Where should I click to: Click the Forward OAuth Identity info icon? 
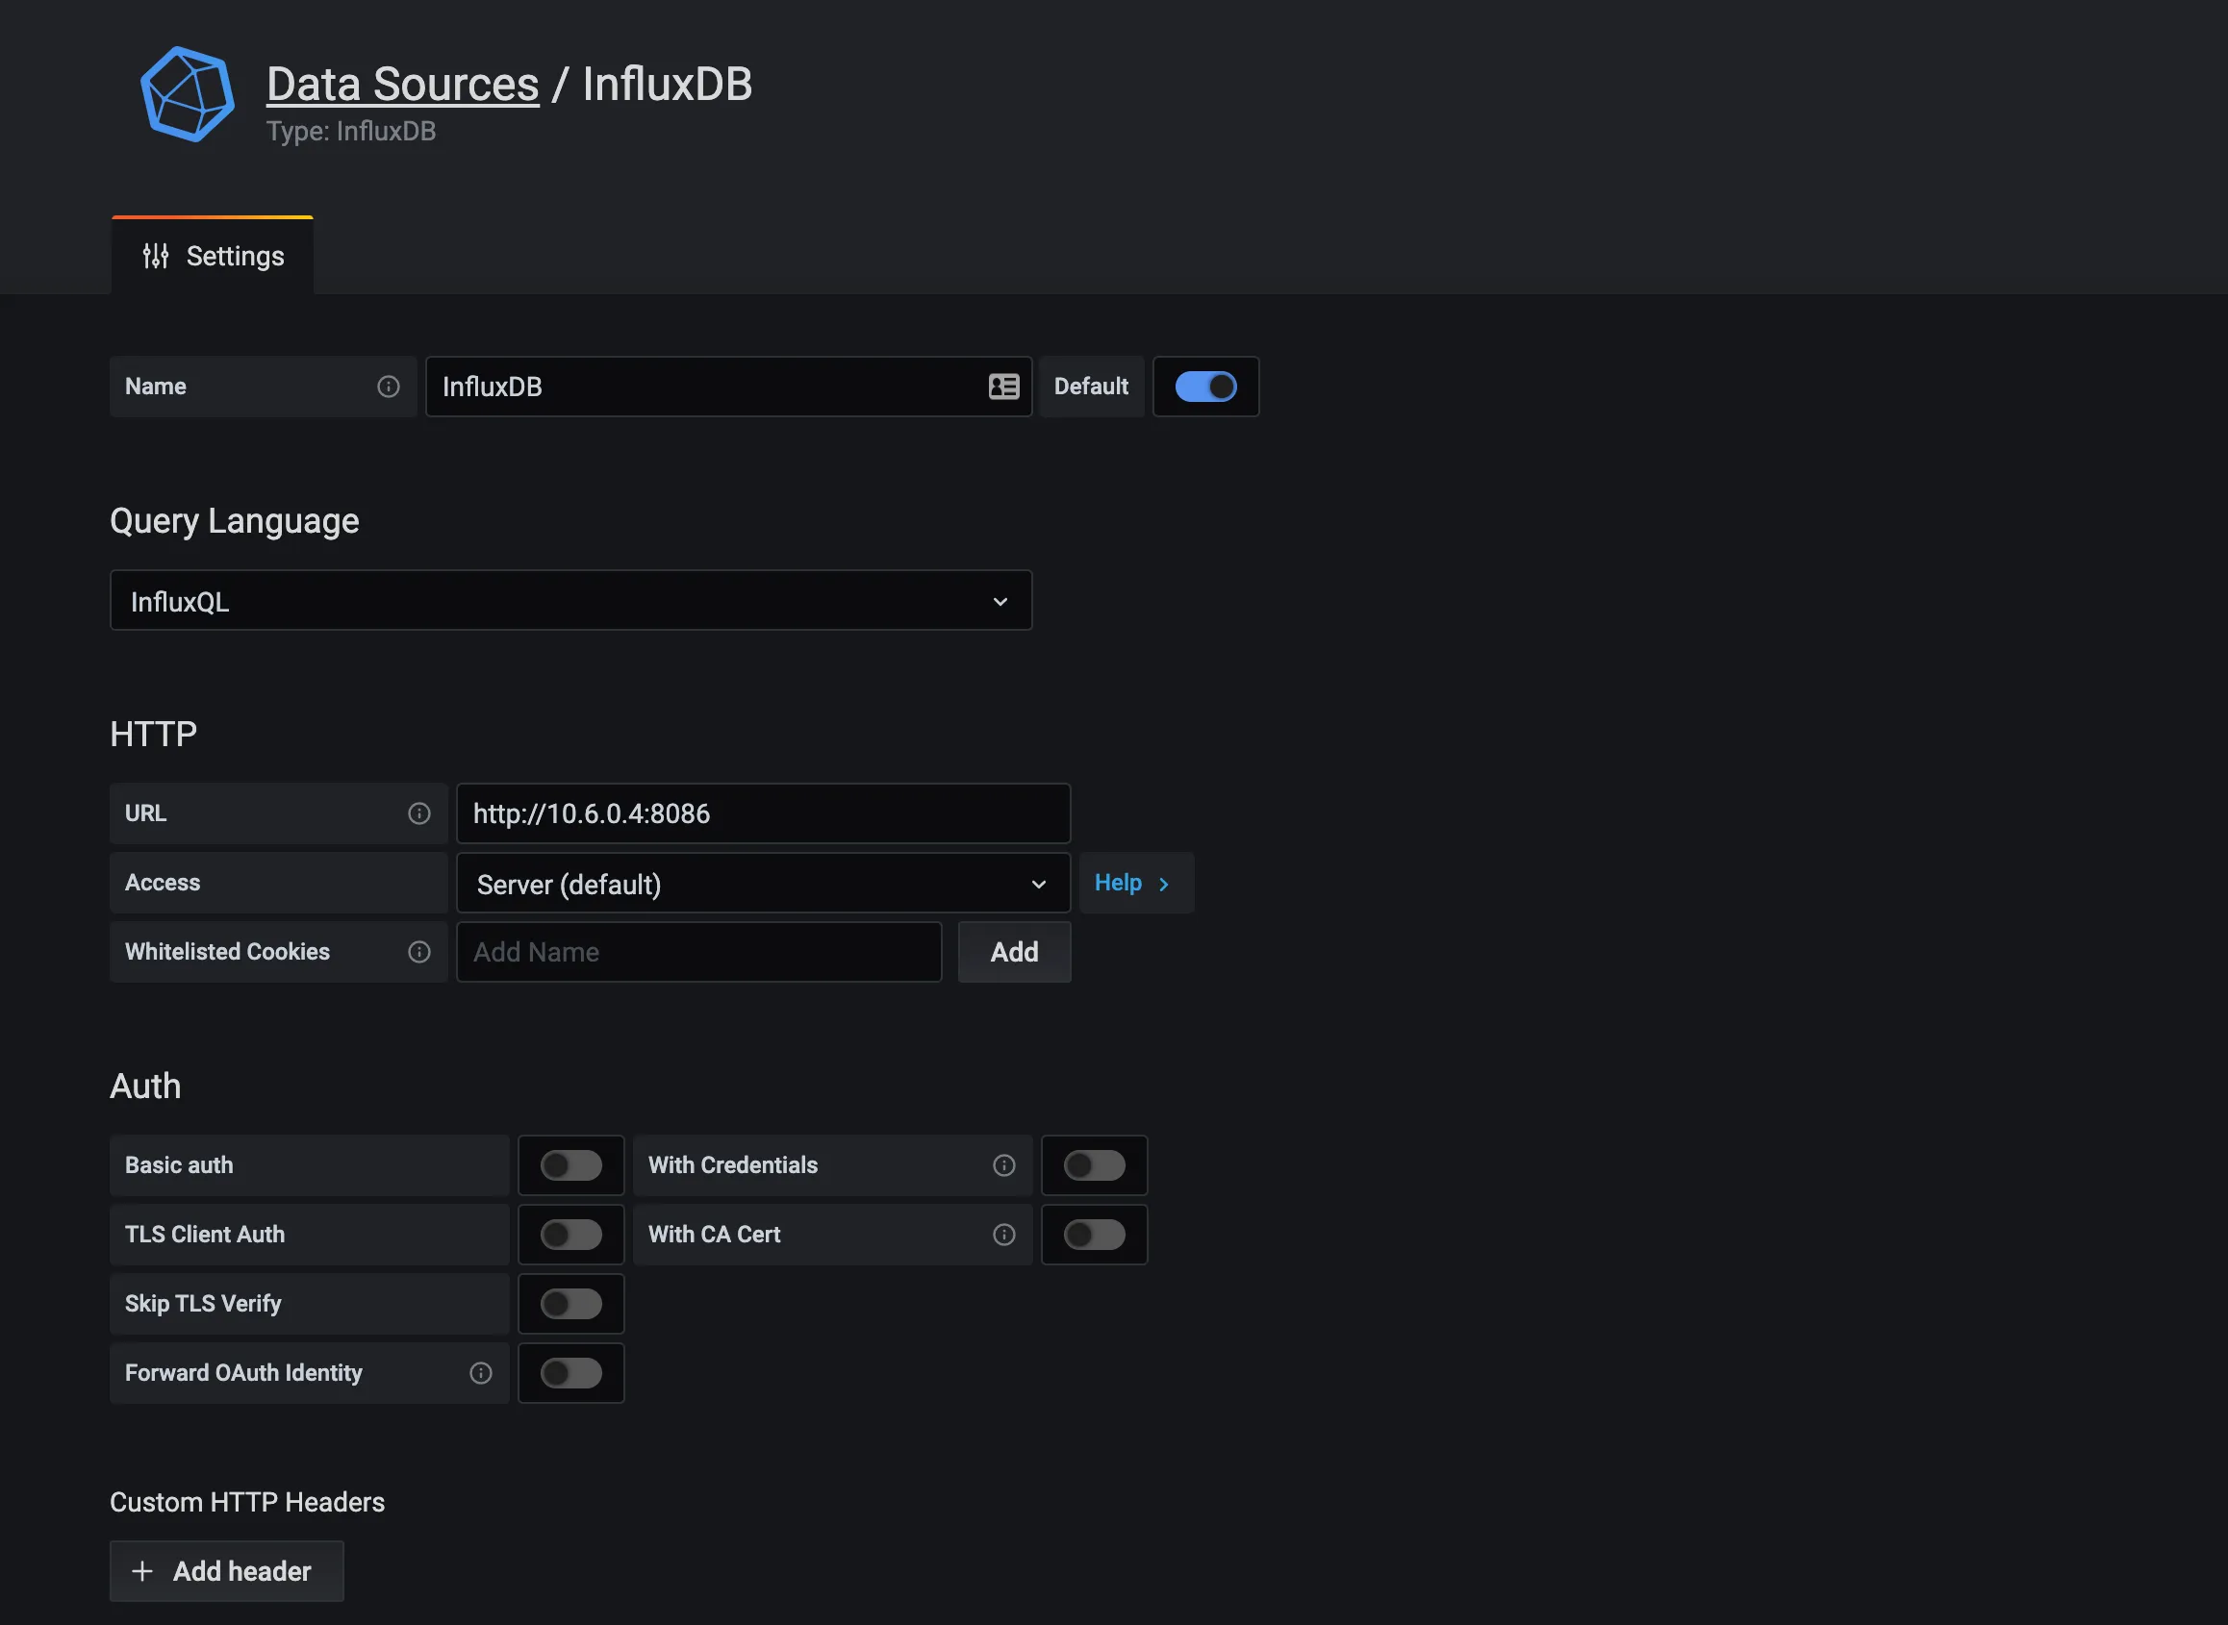pyautogui.click(x=481, y=1373)
